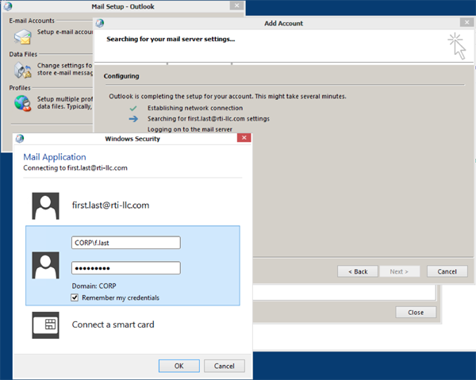Click the smart card icon
476x380 pixels.
pos(45,325)
